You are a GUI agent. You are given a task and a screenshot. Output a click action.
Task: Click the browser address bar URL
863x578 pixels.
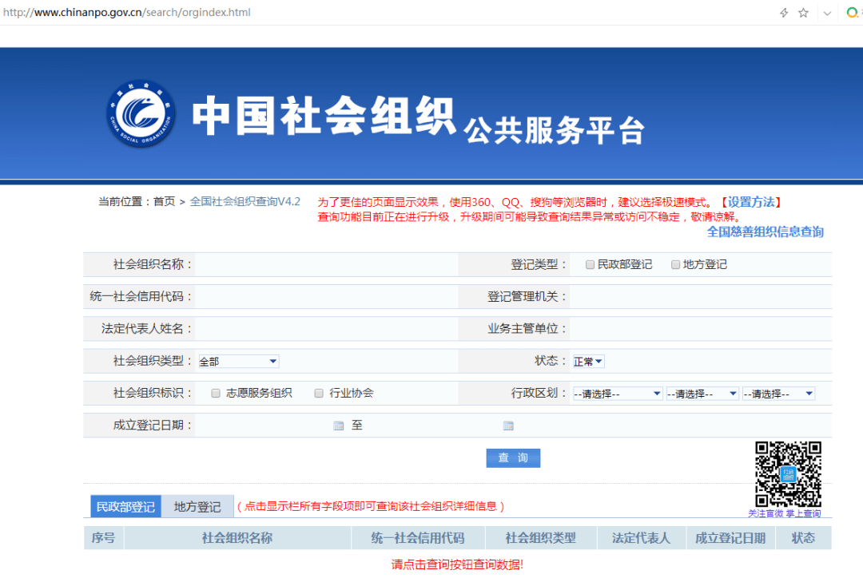tap(126, 13)
